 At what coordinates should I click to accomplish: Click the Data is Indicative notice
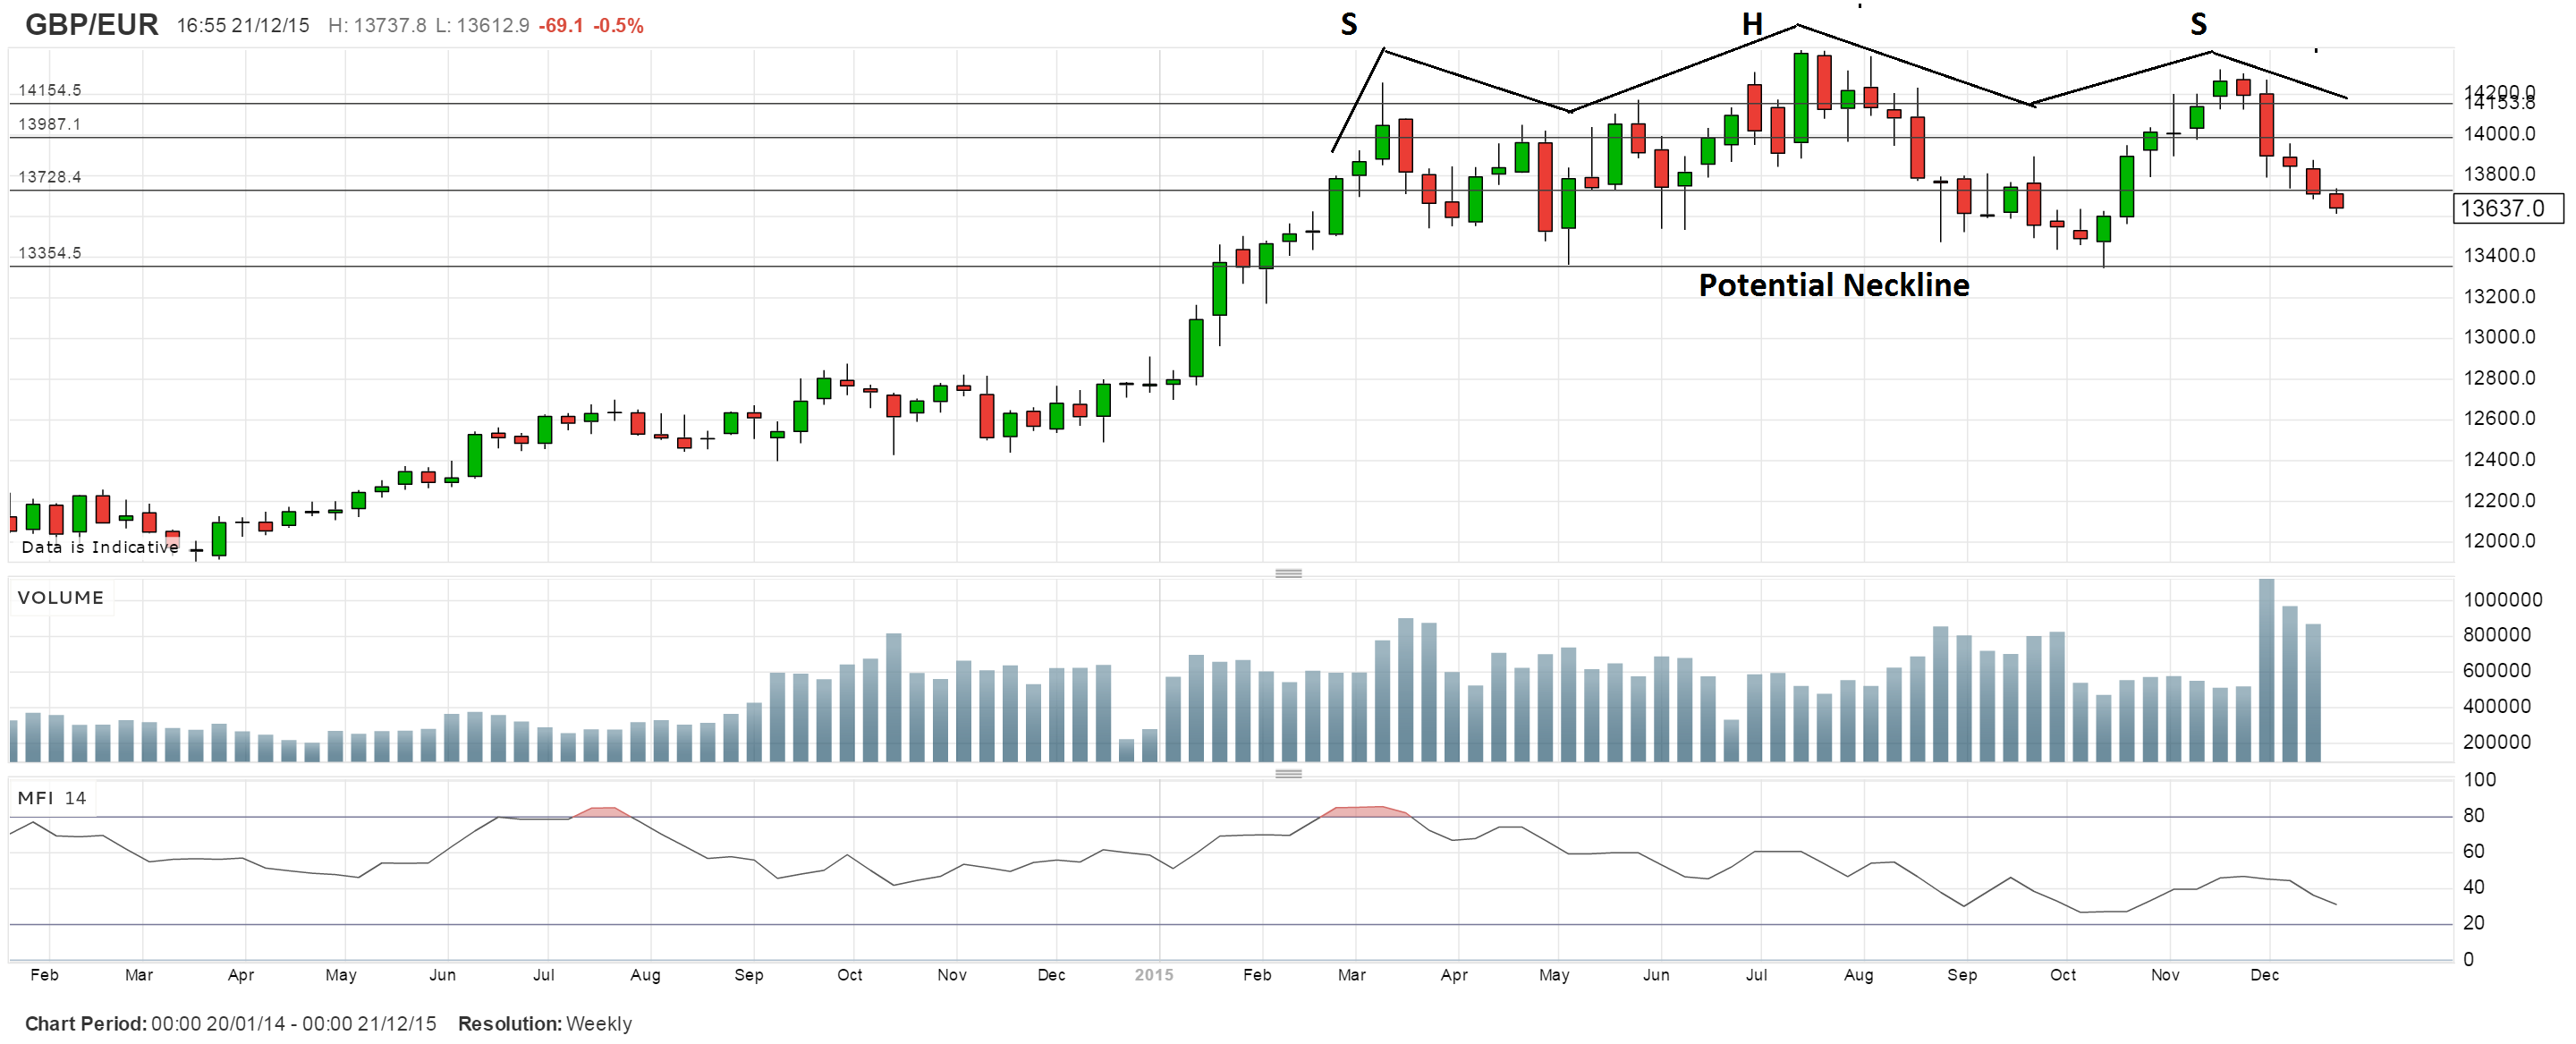coord(100,547)
